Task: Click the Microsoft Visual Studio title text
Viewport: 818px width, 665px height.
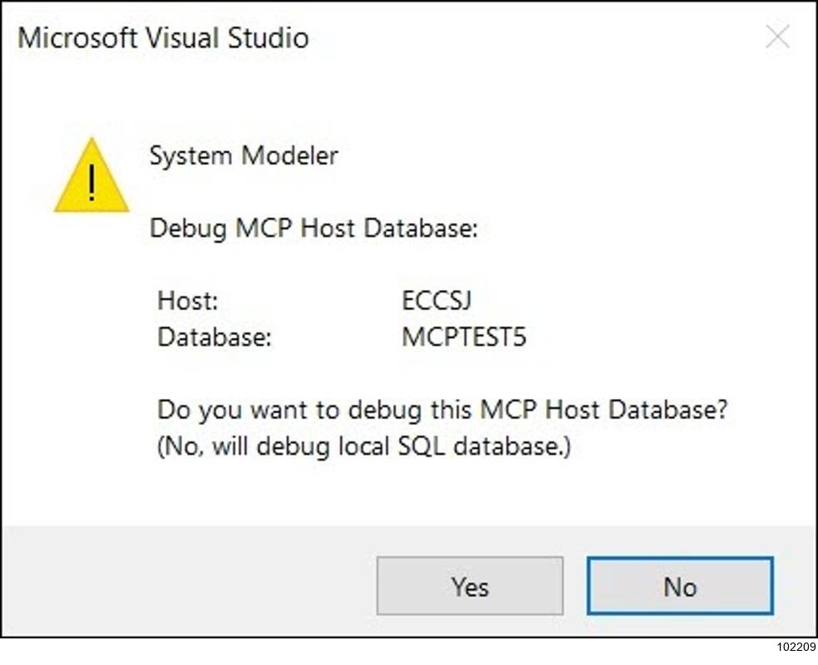Action: tap(164, 38)
